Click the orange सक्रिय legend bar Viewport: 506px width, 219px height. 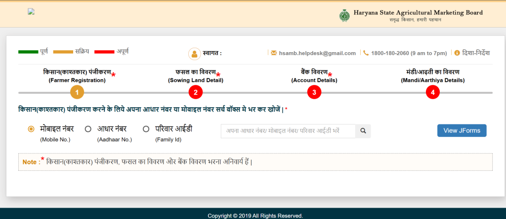tap(63, 52)
